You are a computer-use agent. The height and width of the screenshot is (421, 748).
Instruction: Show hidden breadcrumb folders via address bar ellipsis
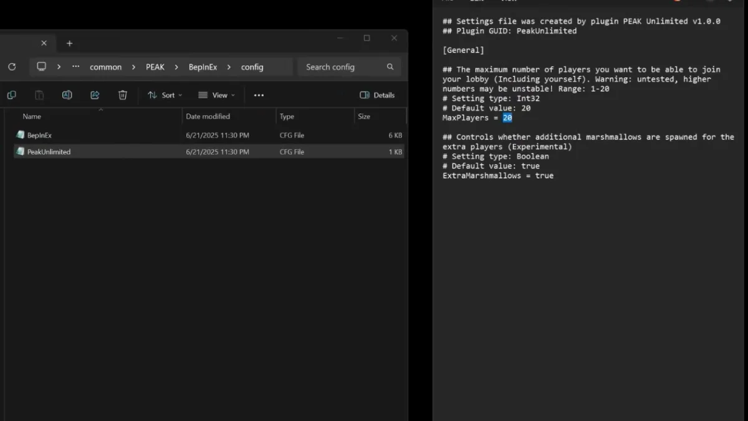click(76, 67)
